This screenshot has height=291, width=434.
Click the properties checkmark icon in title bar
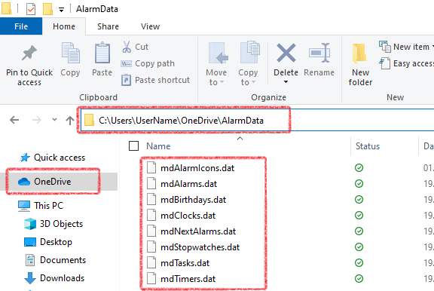point(31,9)
